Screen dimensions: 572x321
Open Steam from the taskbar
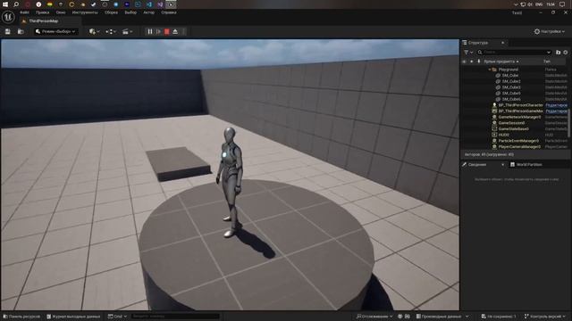point(93,4)
